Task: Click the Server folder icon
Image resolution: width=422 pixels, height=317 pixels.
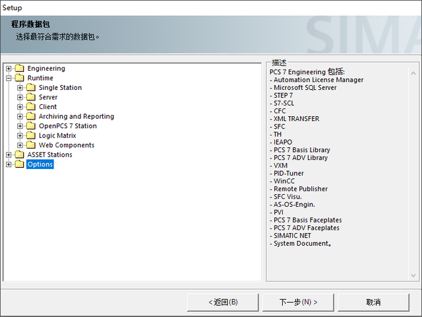Action: click(x=31, y=97)
